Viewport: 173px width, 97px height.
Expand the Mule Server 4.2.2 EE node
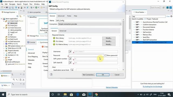4,48
